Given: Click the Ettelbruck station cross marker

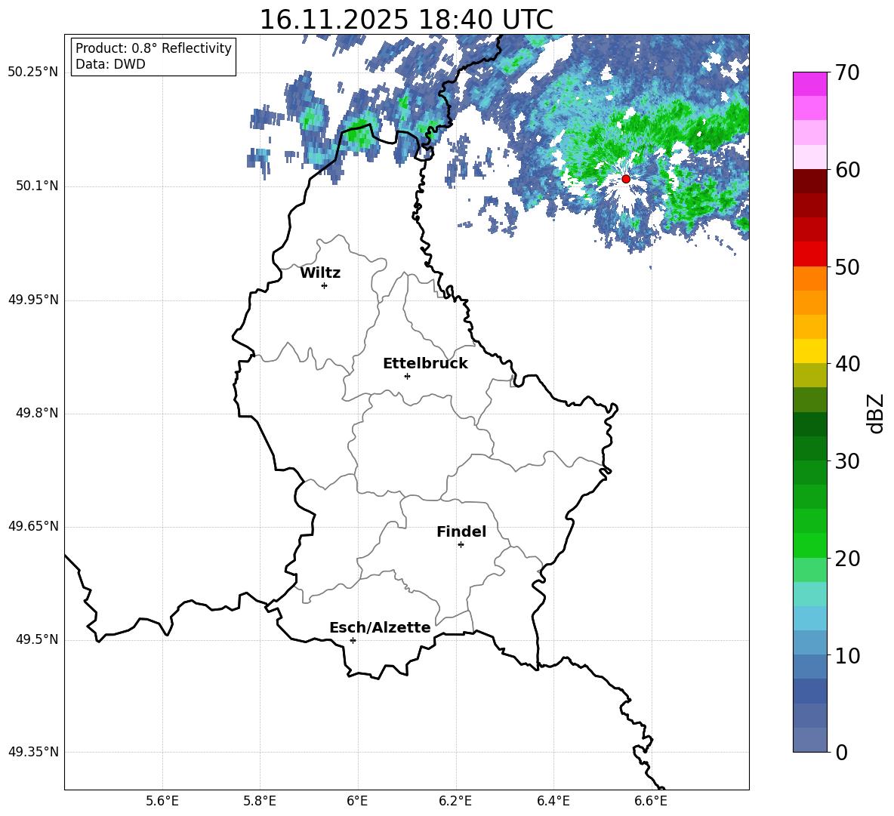Looking at the screenshot, I should point(407,376).
